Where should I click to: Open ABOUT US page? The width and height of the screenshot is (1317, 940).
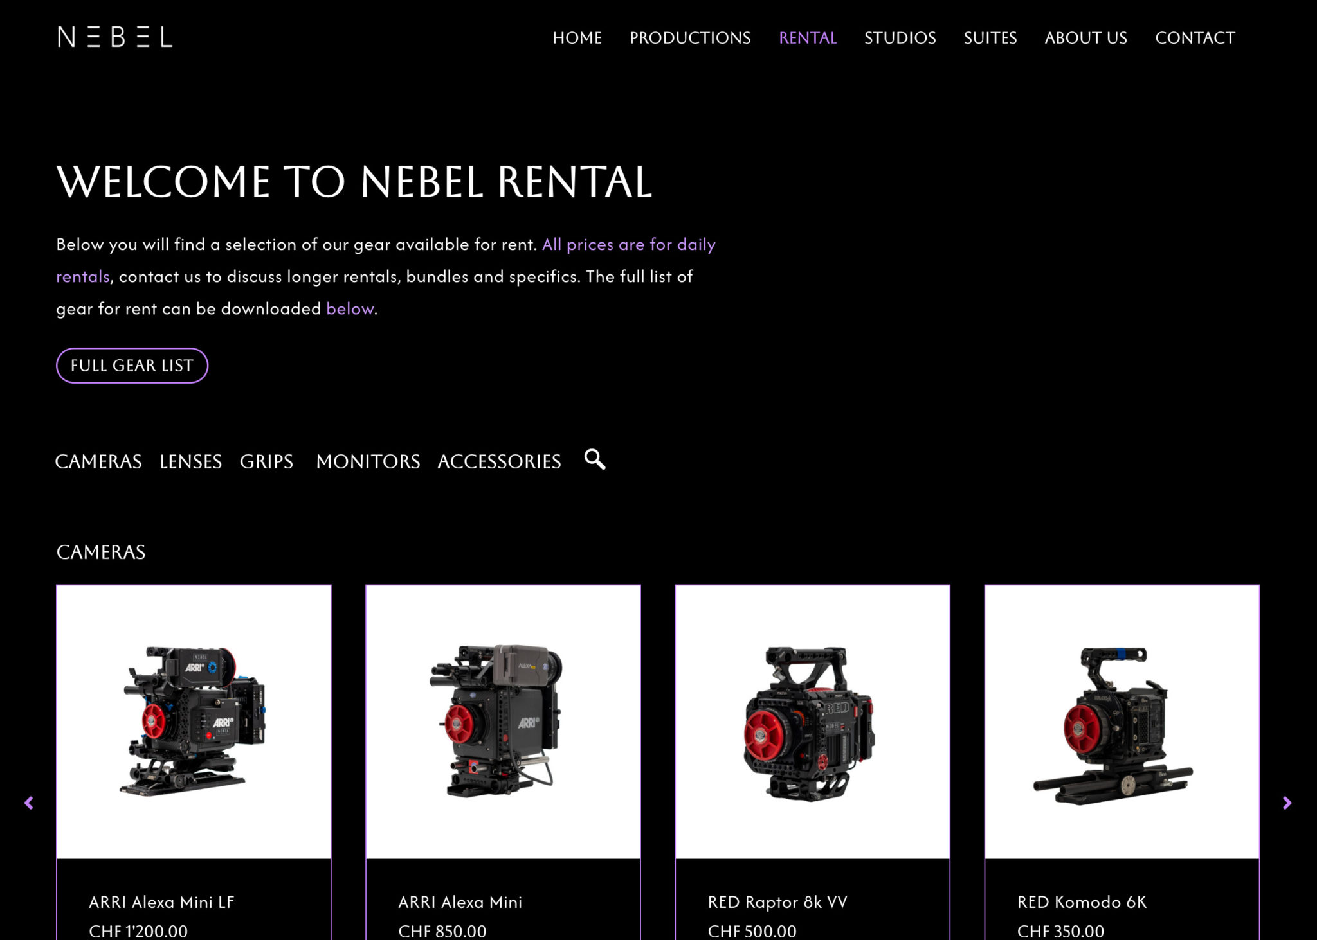tap(1085, 38)
